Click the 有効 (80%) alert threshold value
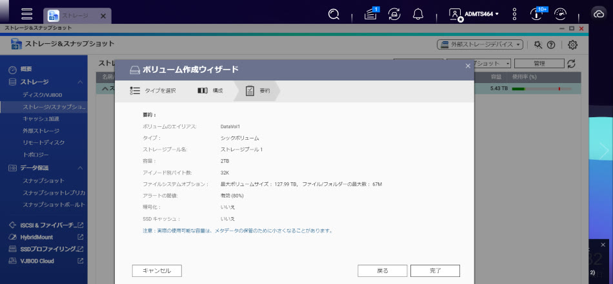The height and width of the screenshot is (284, 613). [x=232, y=195]
